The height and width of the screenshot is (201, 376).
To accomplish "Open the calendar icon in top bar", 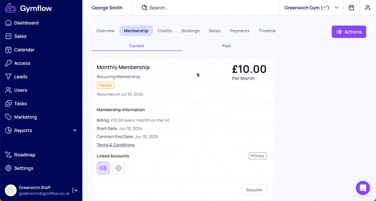I will (351, 7).
